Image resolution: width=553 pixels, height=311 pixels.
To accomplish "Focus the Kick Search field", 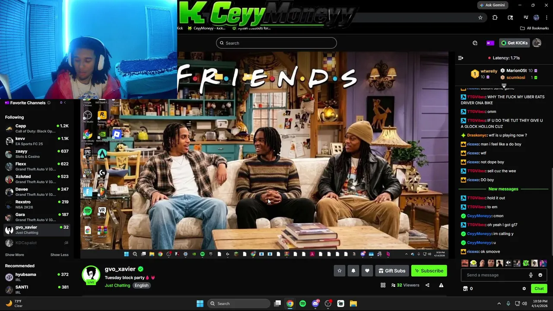I will pyautogui.click(x=276, y=43).
